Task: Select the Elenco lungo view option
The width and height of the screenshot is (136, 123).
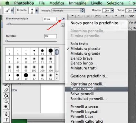Action: click(96, 63)
